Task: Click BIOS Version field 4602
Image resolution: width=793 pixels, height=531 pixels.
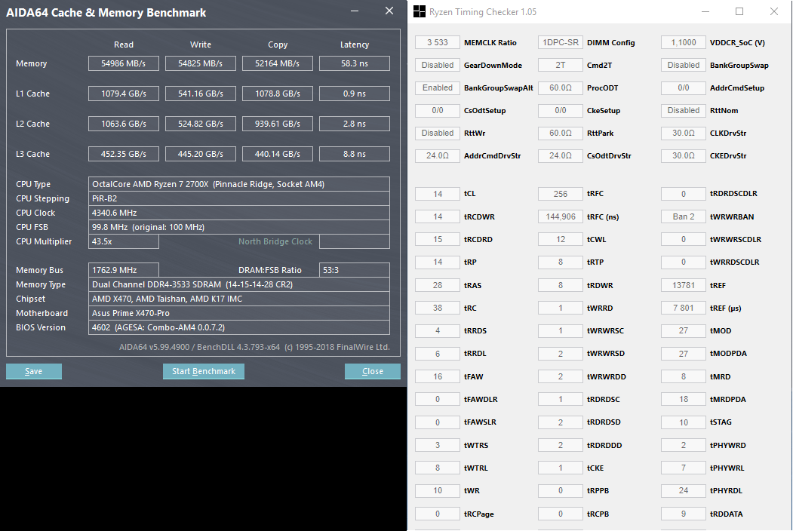Action: 238,327
